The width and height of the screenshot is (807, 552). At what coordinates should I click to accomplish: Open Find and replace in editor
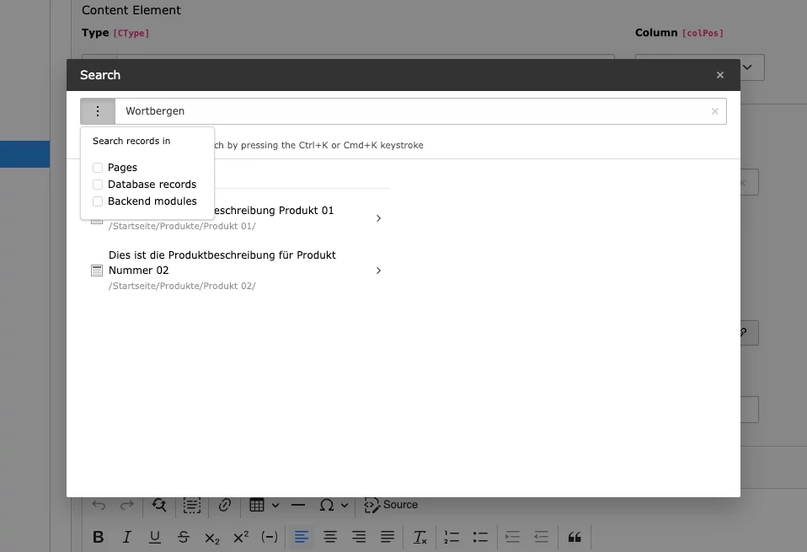point(159,505)
